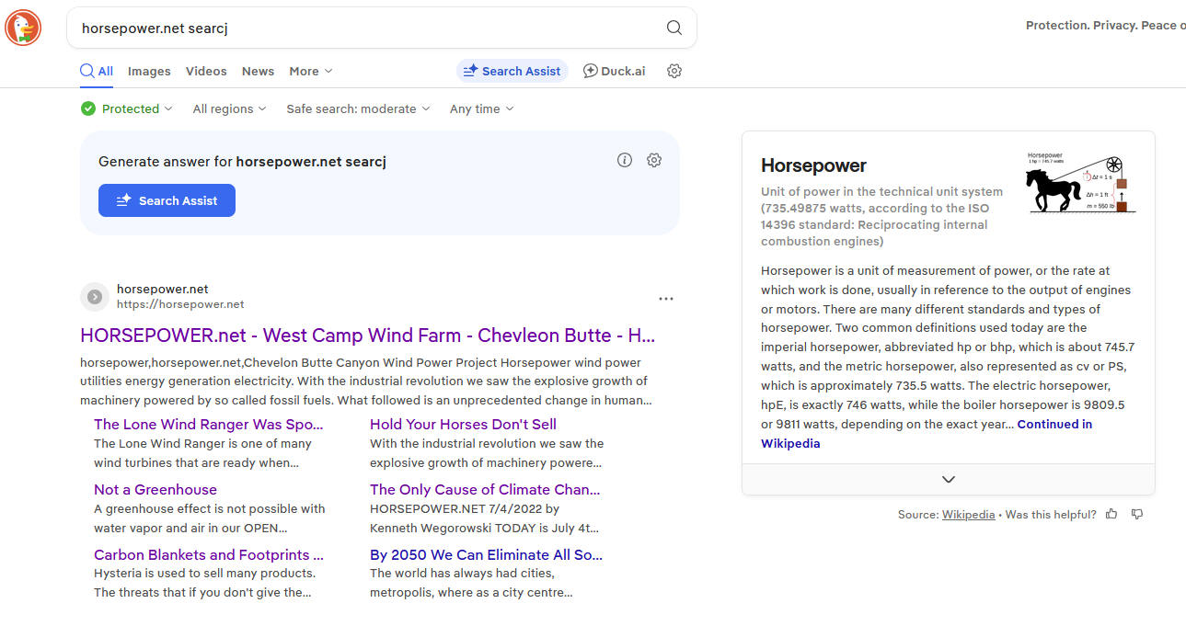Click the DuckDuckGo logo icon

23,28
